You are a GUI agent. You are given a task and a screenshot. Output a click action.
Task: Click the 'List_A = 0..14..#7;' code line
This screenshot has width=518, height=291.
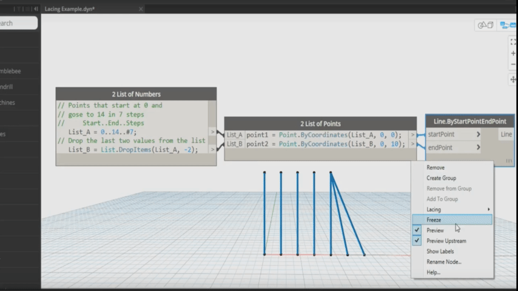coord(103,132)
